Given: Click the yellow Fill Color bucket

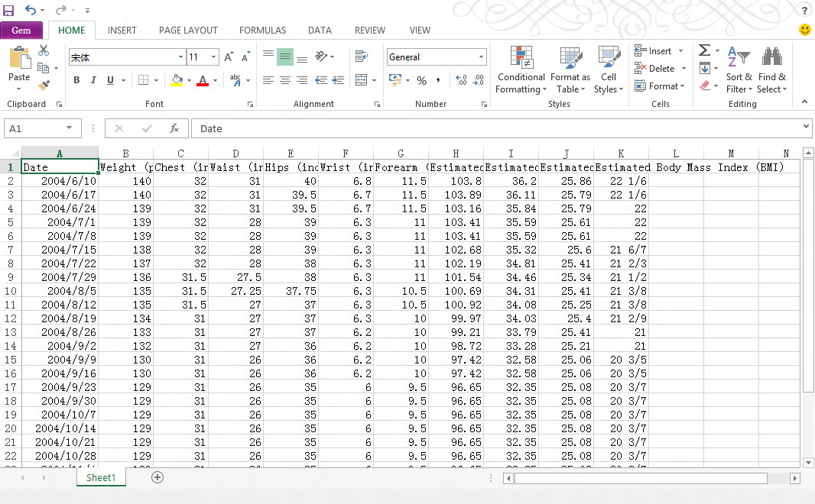Looking at the screenshot, I should coord(177,80).
